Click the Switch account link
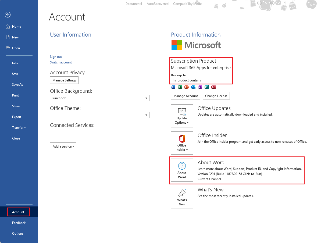Screen dimensions: 321x243 click(61, 62)
